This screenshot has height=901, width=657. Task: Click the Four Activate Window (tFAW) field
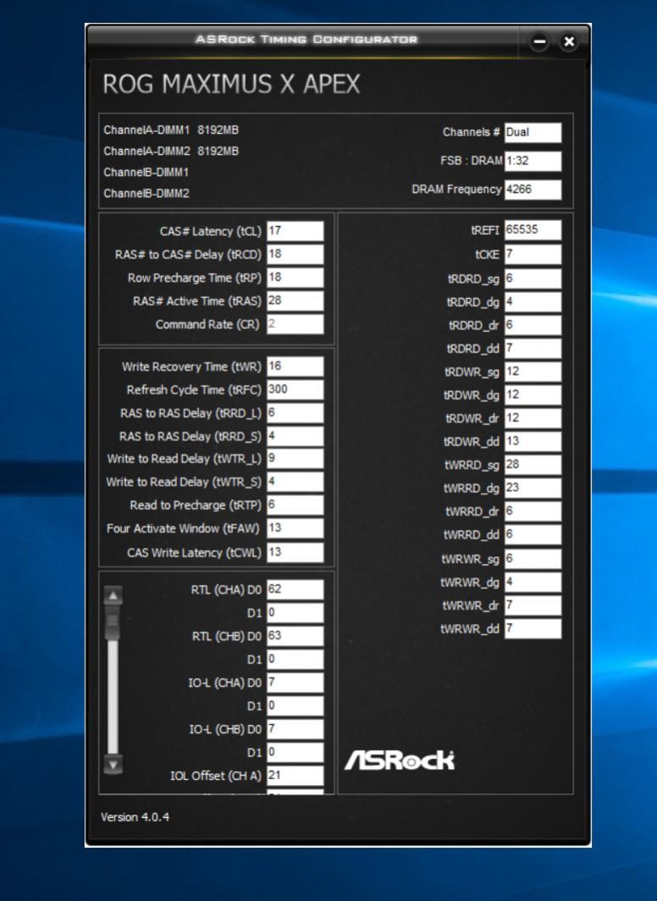pos(295,528)
